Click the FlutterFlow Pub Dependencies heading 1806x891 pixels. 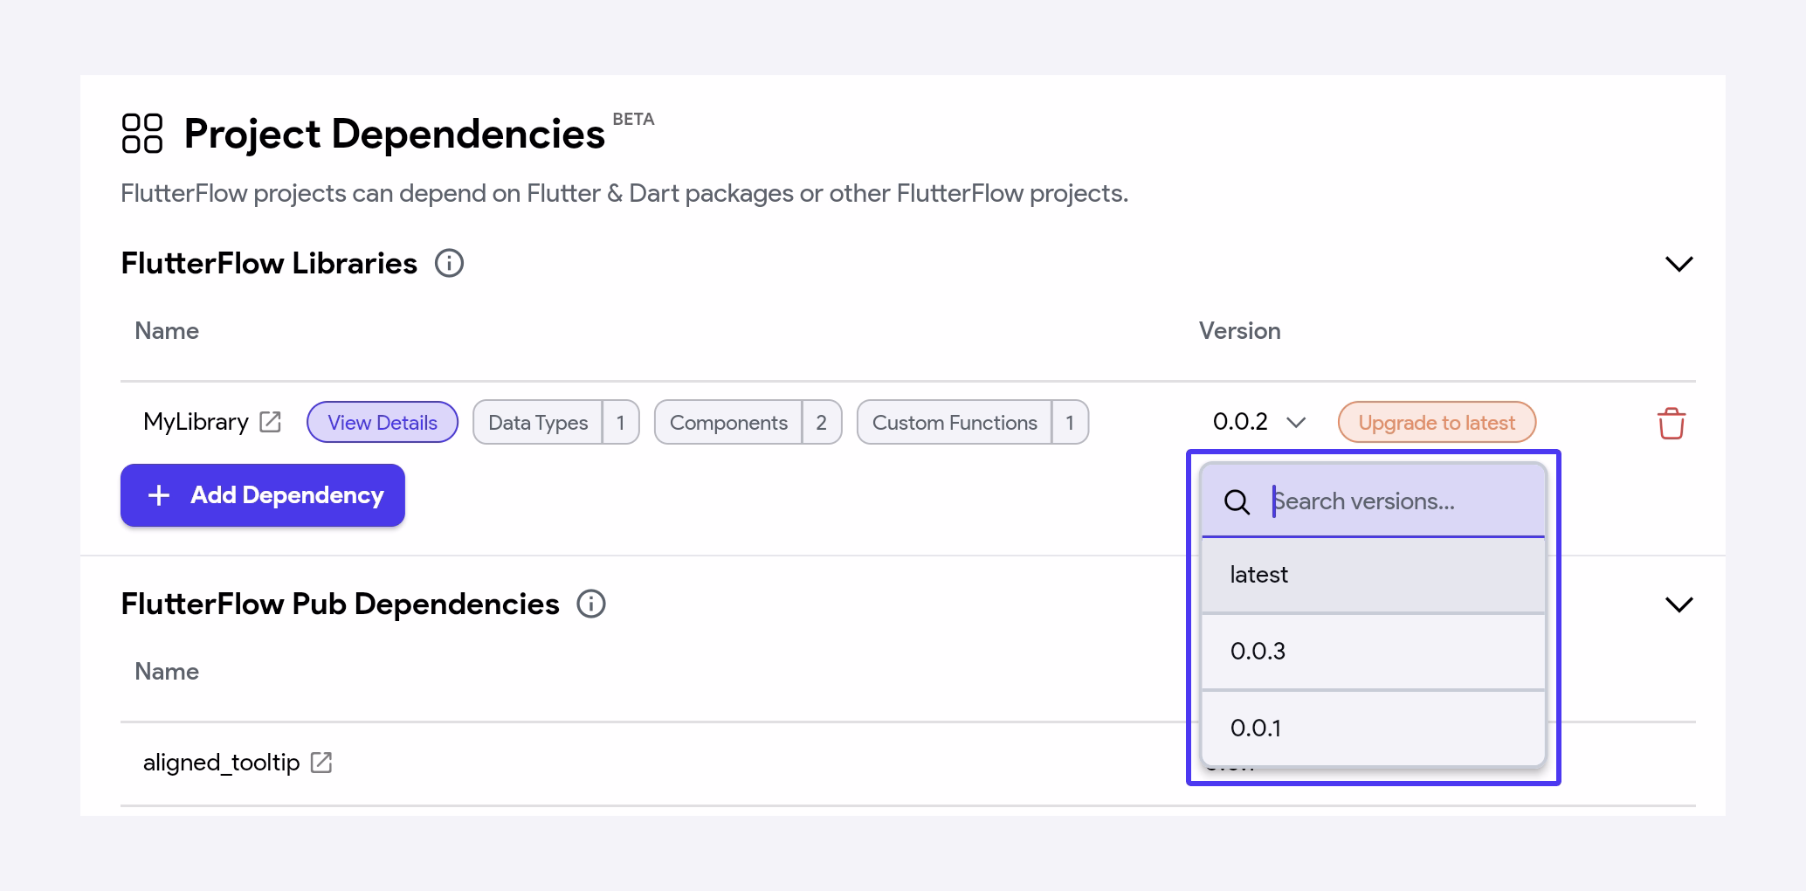[x=340, y=604]
